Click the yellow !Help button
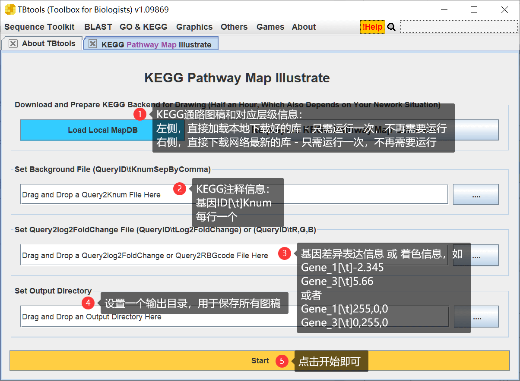Screen dimensions: 520x381 372,27
